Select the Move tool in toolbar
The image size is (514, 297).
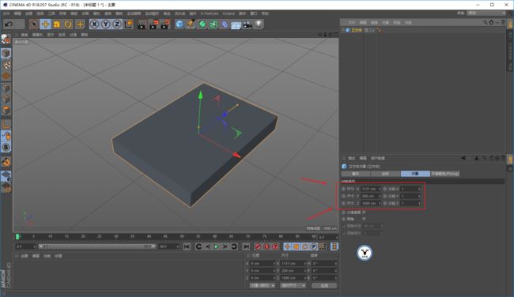[45, 24]
